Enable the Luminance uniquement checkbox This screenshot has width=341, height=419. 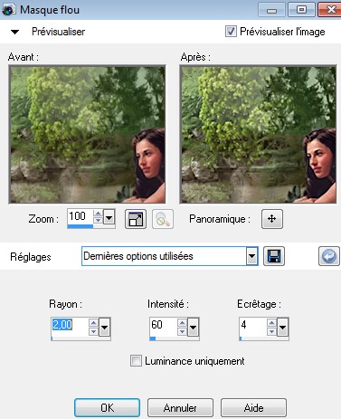[x=136, y=361]
